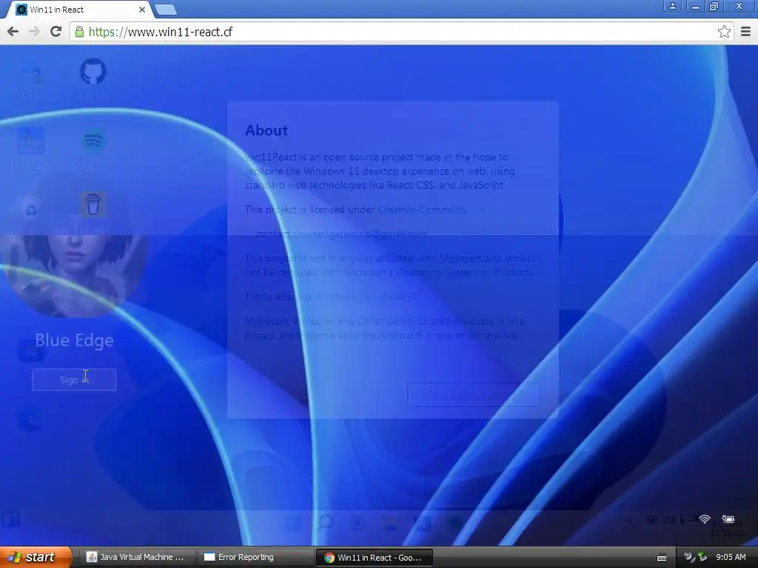Open the Chrome hamburger menu
The height and width of the screenshot is (568, 758).
[x=746, y=32]
